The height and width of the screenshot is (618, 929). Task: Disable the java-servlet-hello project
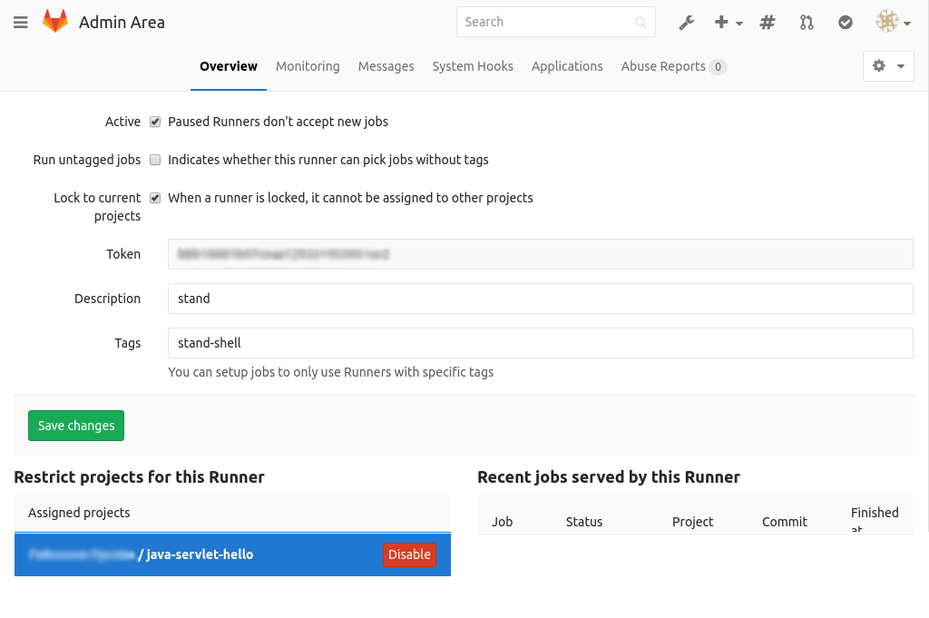409,554
